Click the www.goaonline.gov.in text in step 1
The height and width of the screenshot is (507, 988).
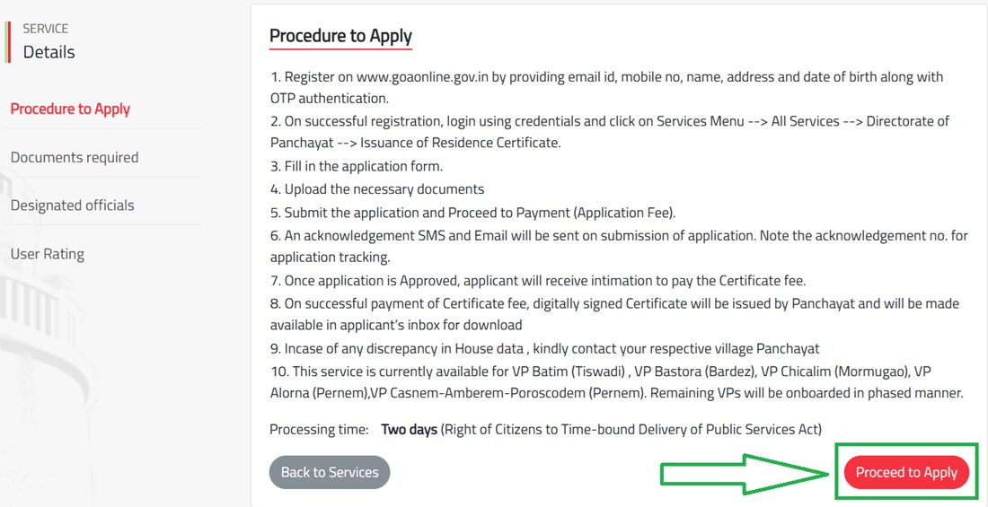(x=422, y=77)
